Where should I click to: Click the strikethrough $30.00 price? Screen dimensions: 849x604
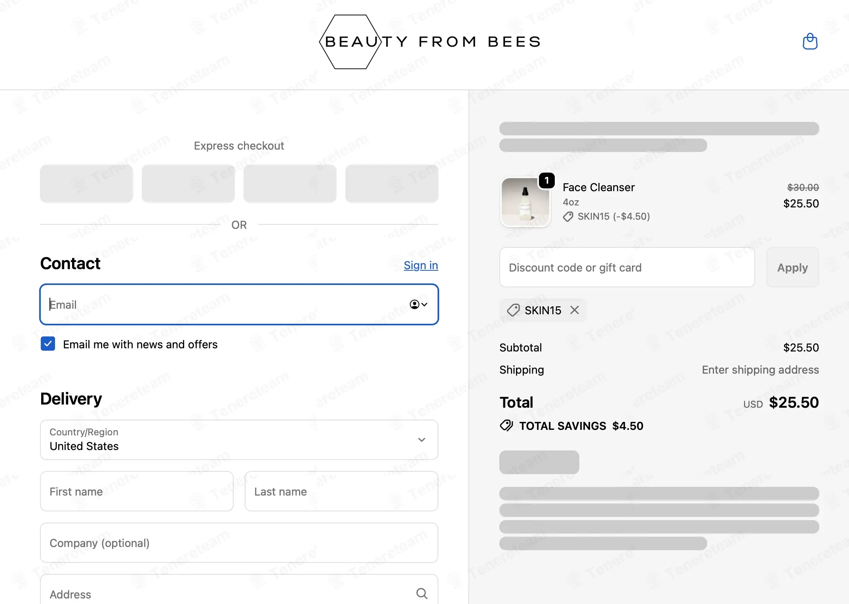[x=803, y=187]
